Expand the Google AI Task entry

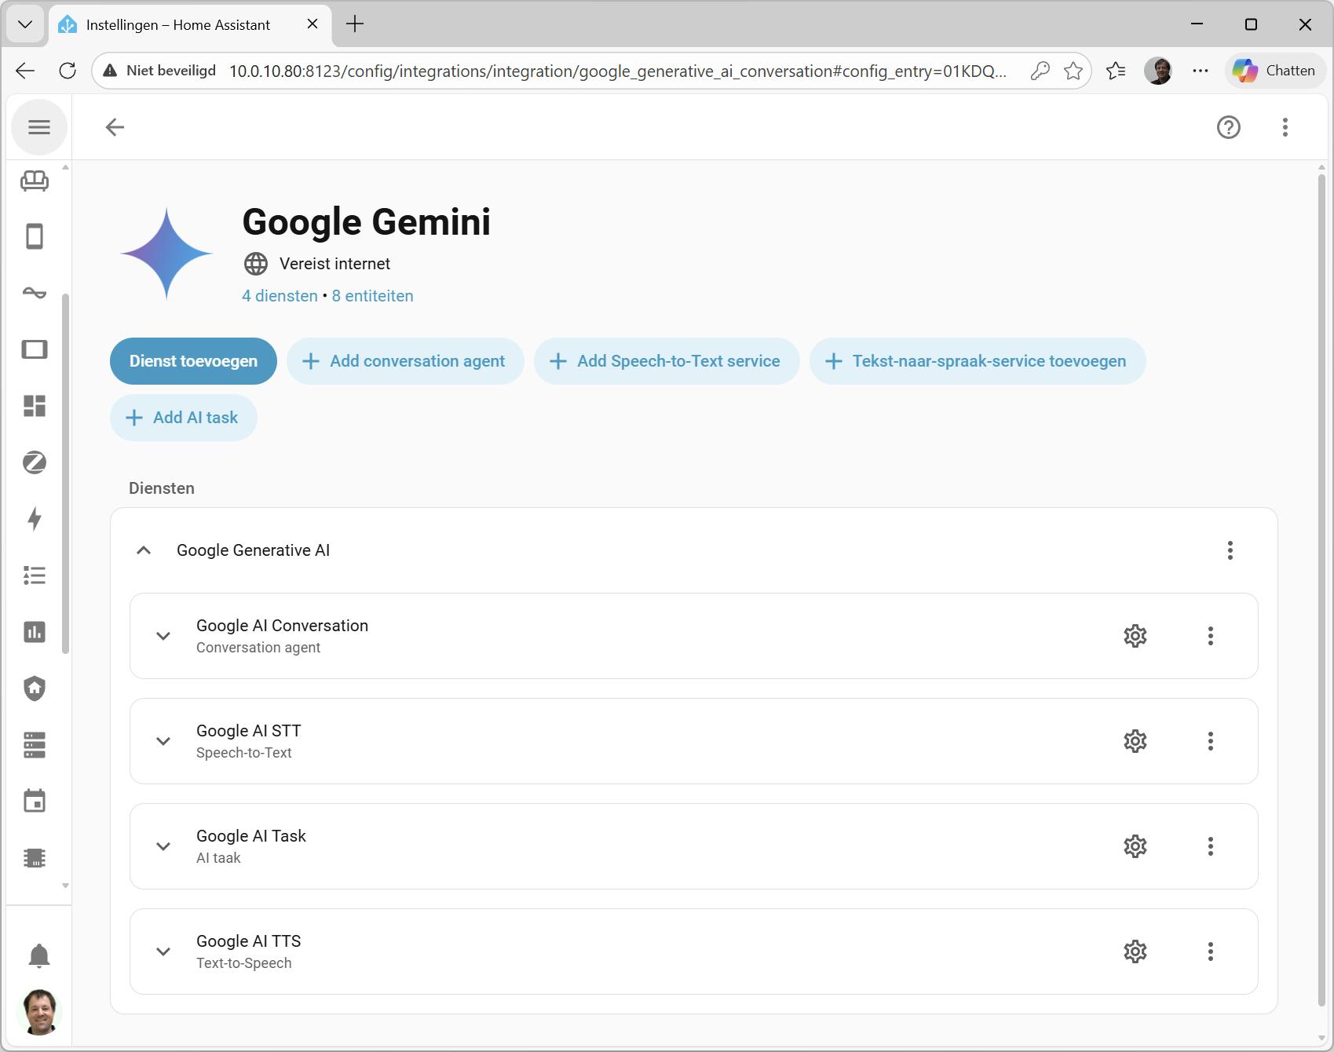(x=163, y=846)
